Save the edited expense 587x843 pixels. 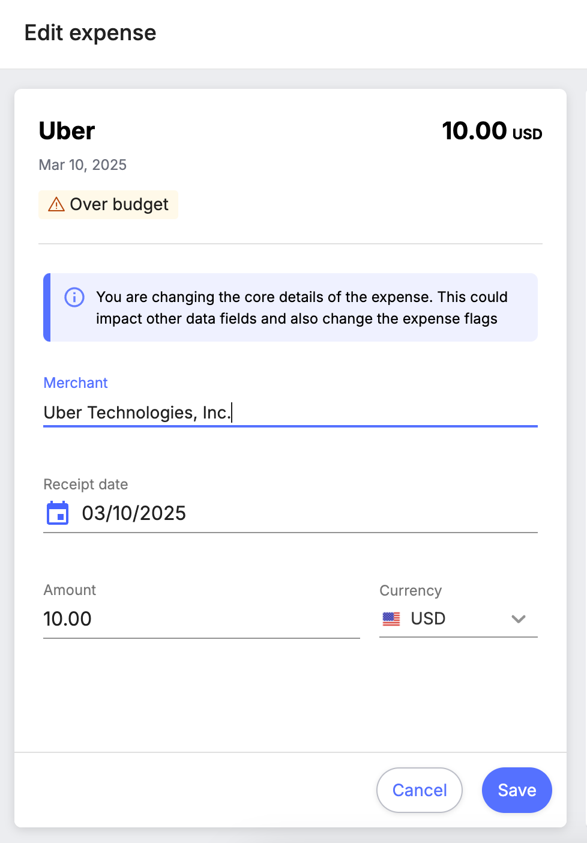click(517, 790)
